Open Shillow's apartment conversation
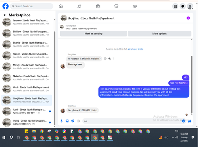Viewport: 198px width, 147px height. [x=27, y=33]
